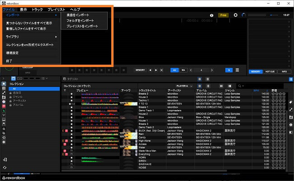Open the TIDAL sidebar icon
Image resolution: width=294 pixels, height=181 pixels.
pos(4,115)
